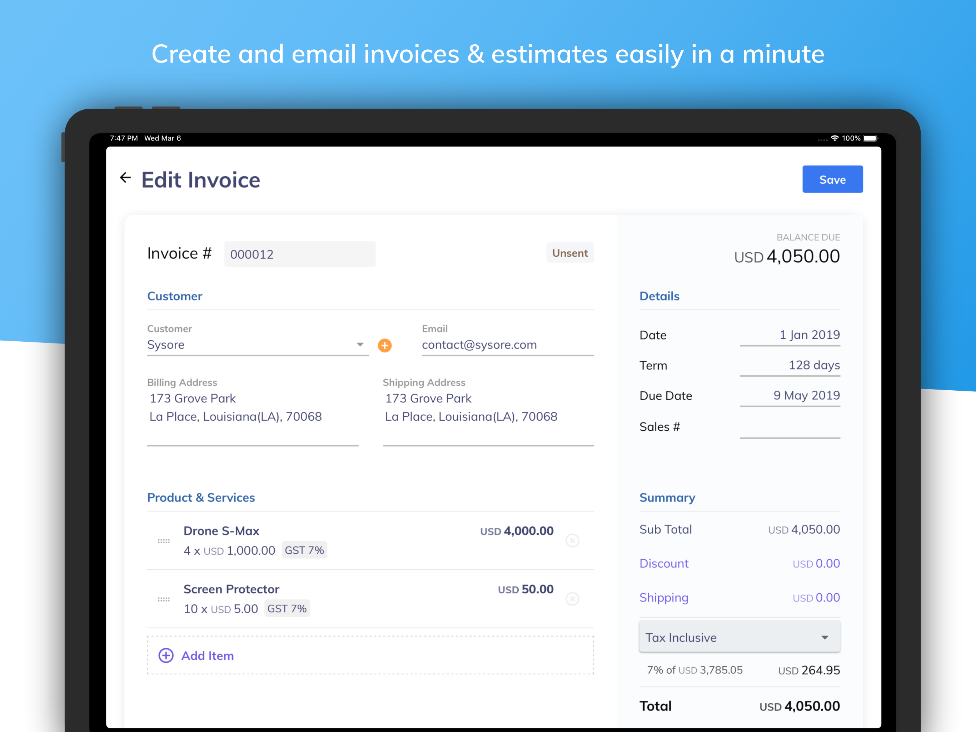Click Add Item to add a product
Screen dimensions: 976x732
coord(370,655)
